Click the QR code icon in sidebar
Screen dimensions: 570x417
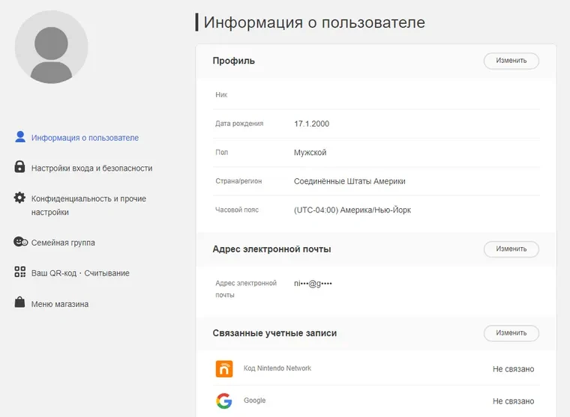[x=20, y=273]
